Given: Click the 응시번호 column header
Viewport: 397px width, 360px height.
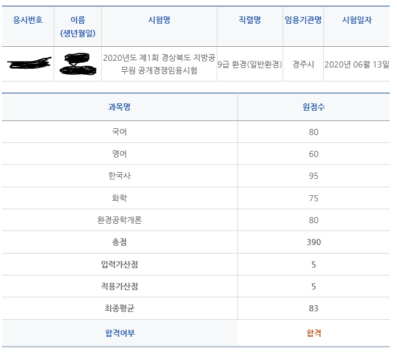Looking at the screenshot, I should [28, 20].
